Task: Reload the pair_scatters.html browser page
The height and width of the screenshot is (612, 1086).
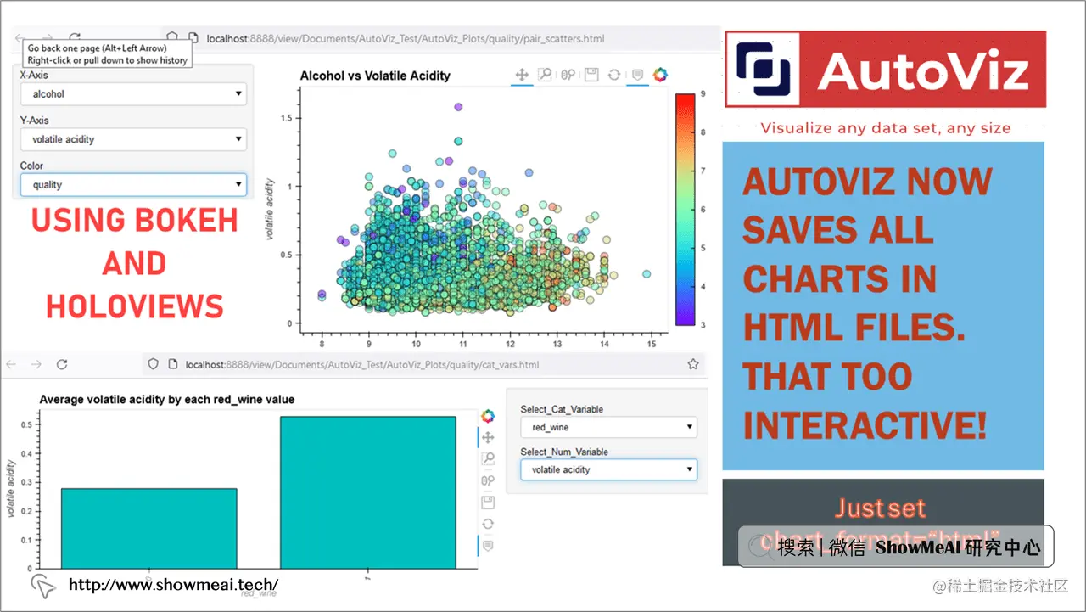Action: tap(75, 37)
